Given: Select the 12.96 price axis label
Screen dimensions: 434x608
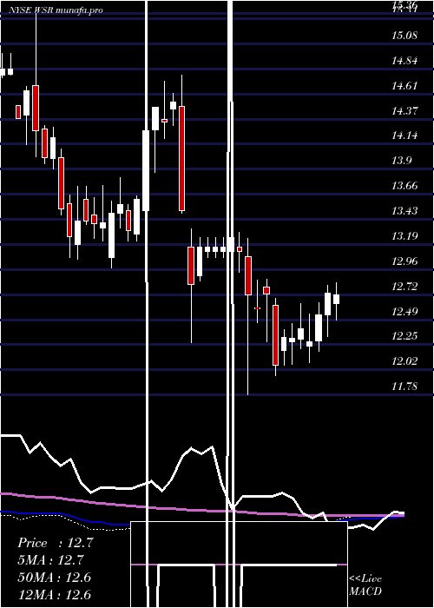Looking at the screenshot, I should click(404, 261).
